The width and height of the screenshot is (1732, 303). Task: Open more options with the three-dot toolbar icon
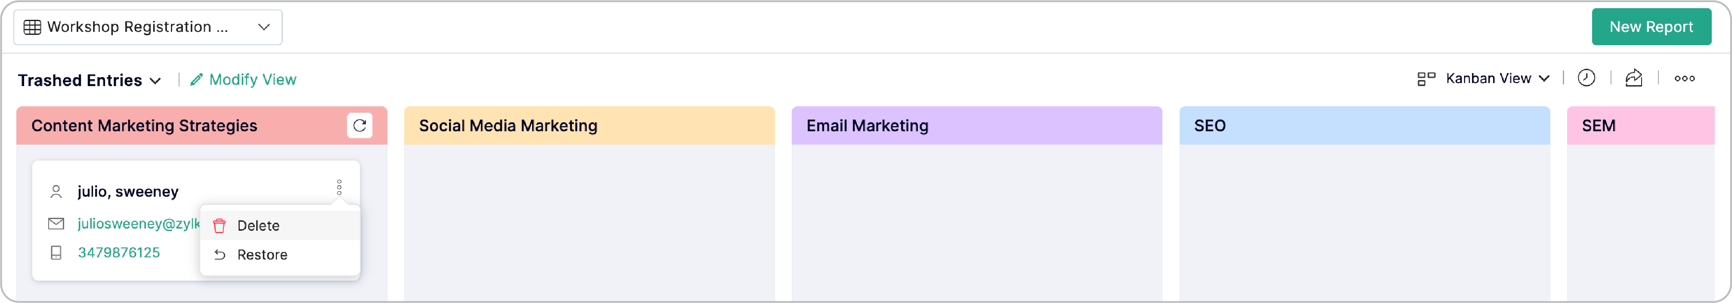pyautogui.click(x=1685, y=78)
